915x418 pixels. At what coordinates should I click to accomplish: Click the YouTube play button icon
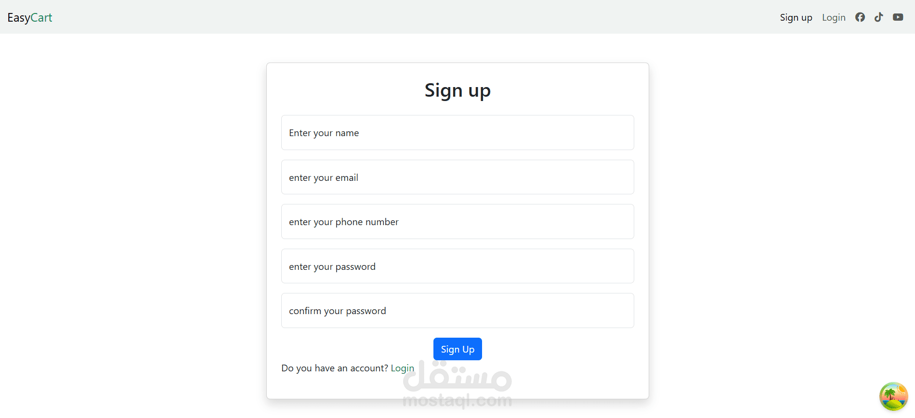click(898, 17)
